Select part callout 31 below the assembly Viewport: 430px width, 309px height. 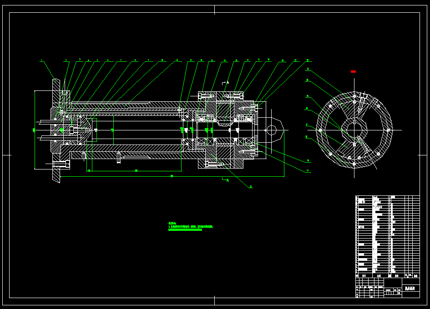pyautogui.click(x=251, y=187)
